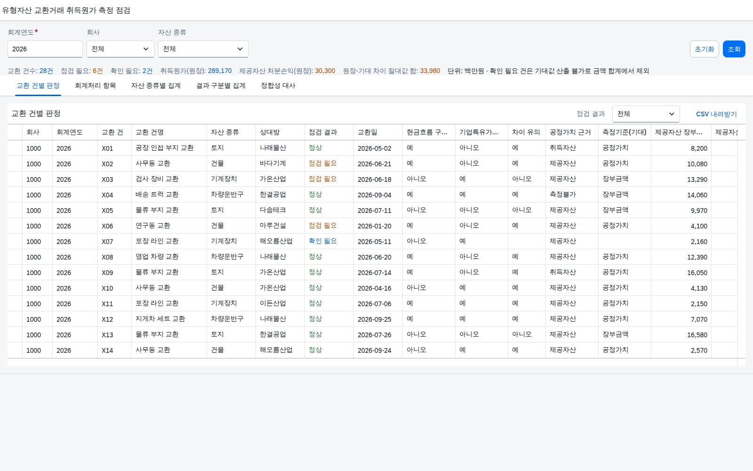The height and width of the screenshot is (471, 753).
Task: Sort by 차이 유의 column header
Action: point(527,132)
